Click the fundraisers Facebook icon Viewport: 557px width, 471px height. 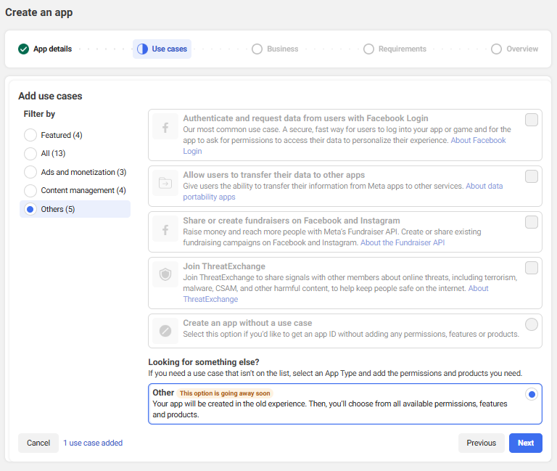(165, 230)
